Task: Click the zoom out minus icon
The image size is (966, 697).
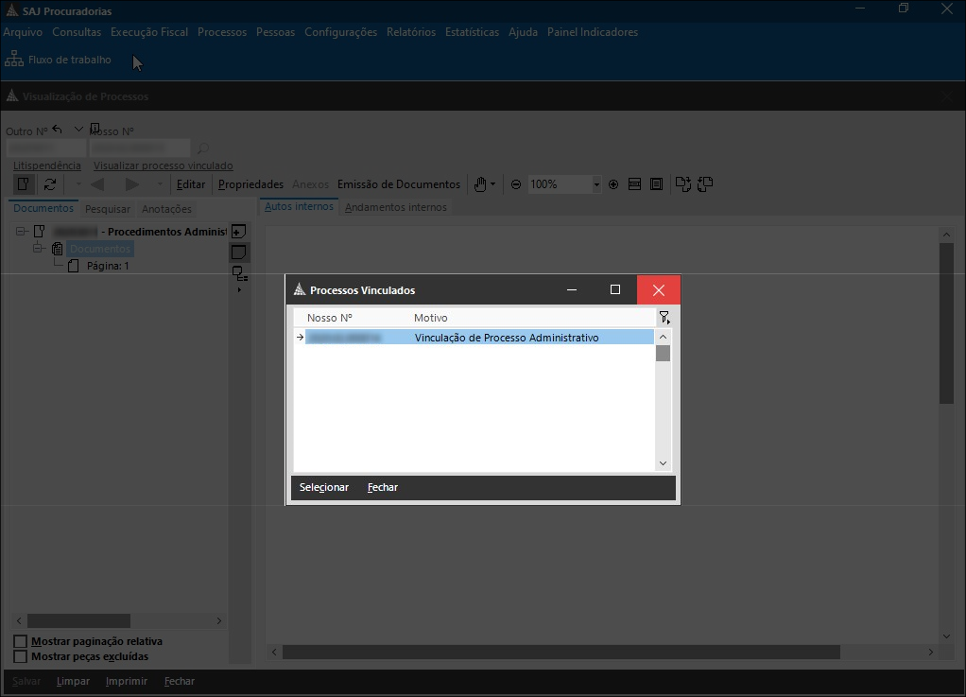Action: (516, 184)
